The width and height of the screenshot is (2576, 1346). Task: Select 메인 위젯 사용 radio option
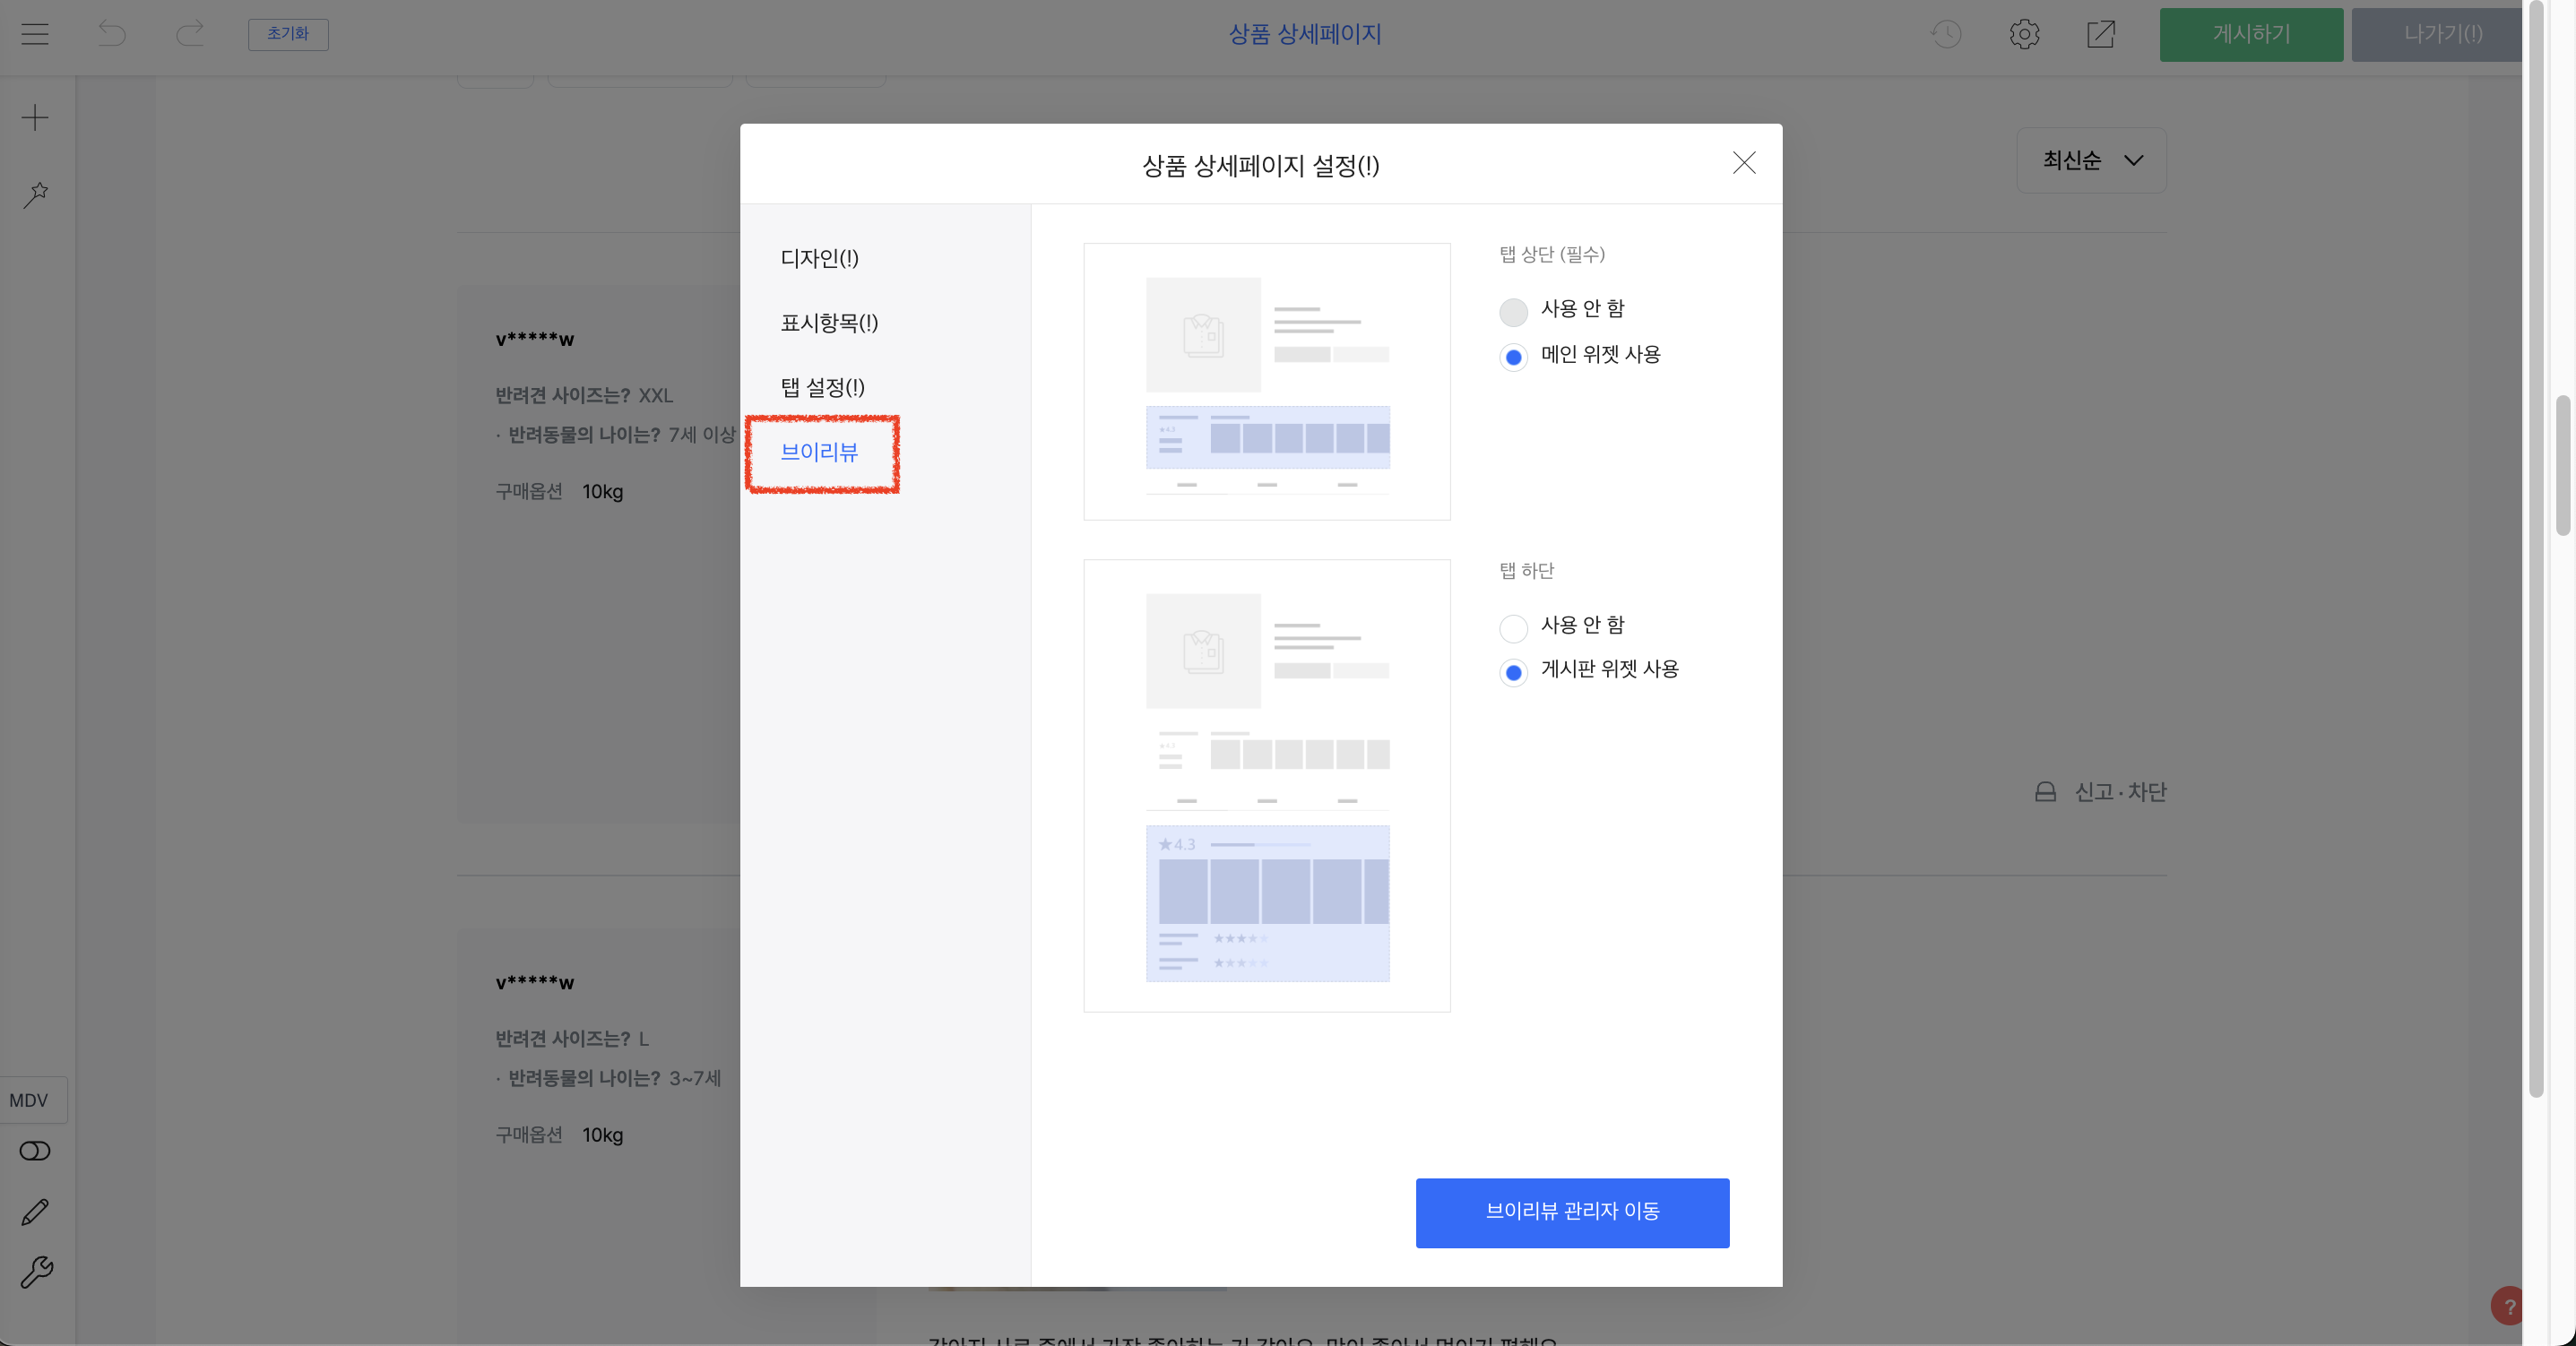[x=1513, y=357]
